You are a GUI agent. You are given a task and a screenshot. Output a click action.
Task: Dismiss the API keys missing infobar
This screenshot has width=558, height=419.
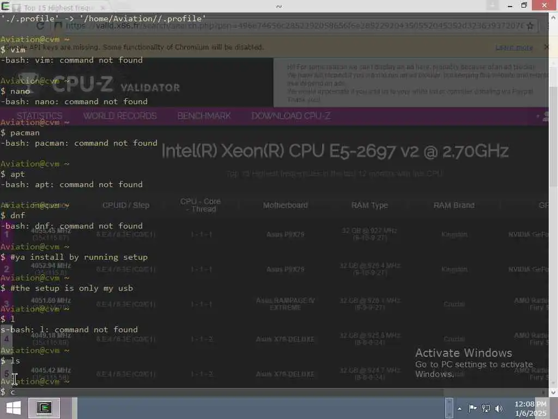pyautogui.click(x=546, y=47)
